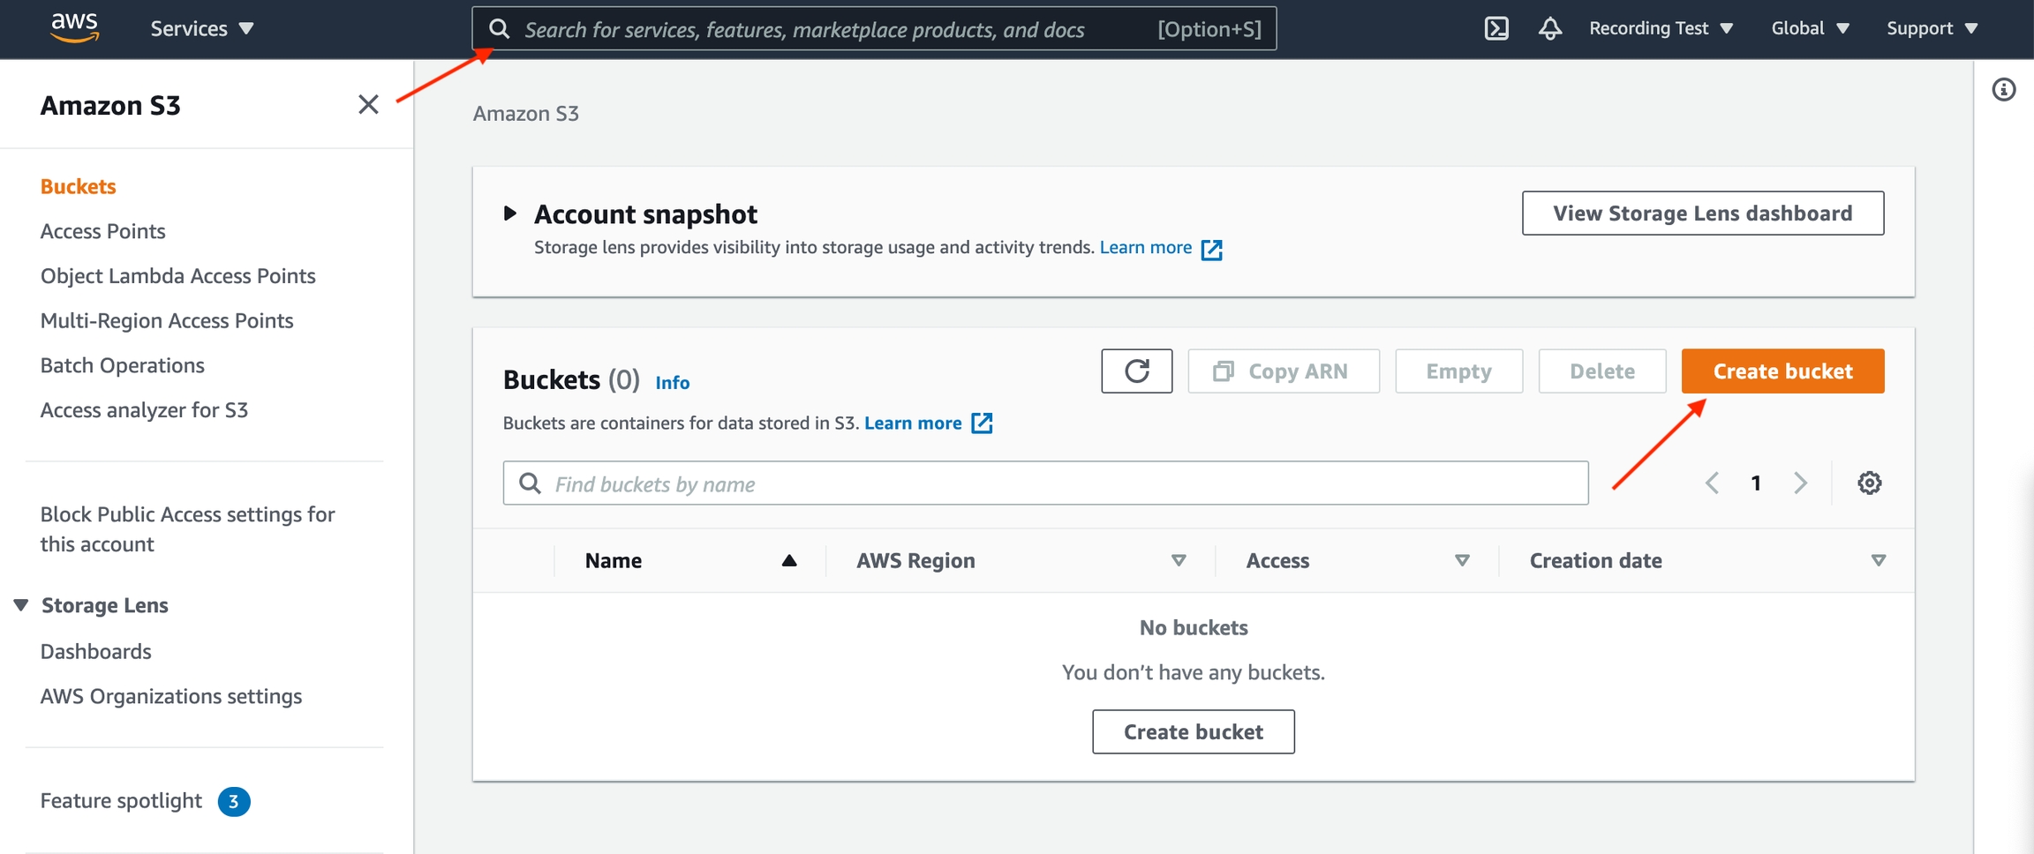This screenshot has height=854, width=2034.
Task: Open the notifications bell
Action: pyautogui.click(x=1549, y=28)
